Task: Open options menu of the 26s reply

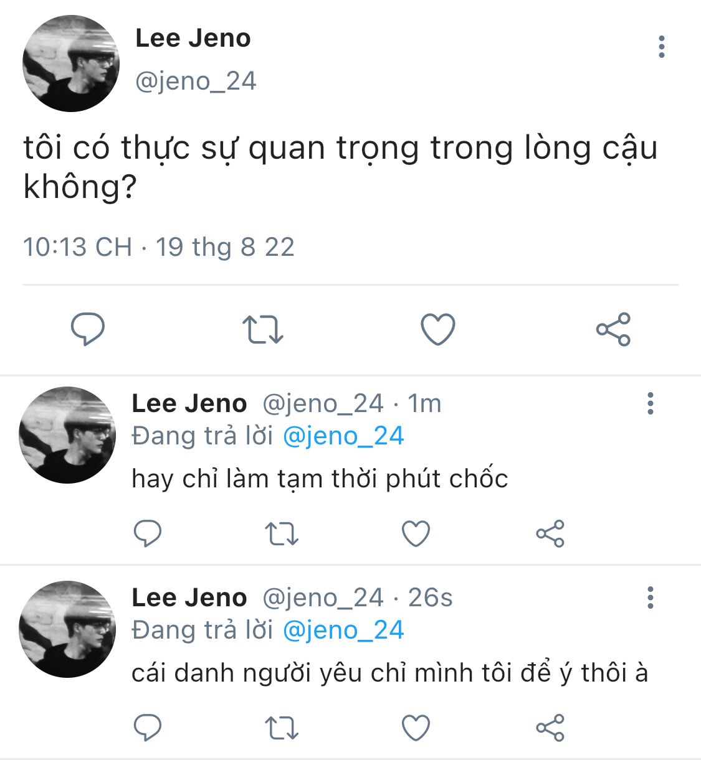Action: 651,598
